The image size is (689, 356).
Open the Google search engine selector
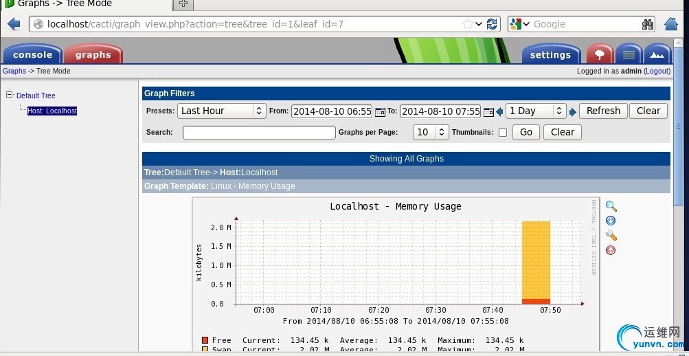coord(520,24)
